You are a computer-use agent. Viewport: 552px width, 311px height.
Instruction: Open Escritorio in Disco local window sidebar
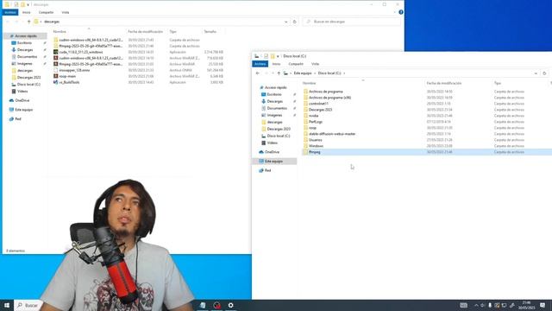[x=274, y=94]
